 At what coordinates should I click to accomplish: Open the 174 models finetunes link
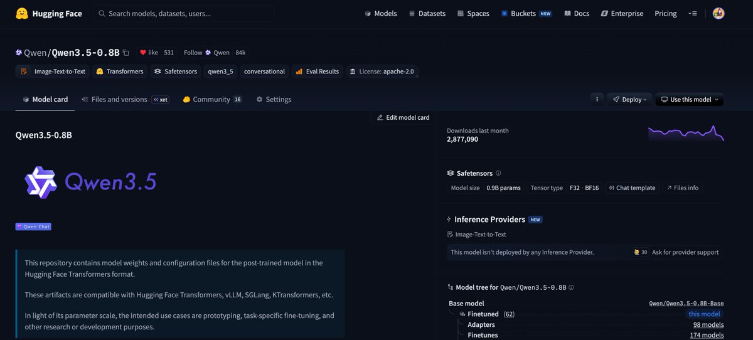pos(707,335)
